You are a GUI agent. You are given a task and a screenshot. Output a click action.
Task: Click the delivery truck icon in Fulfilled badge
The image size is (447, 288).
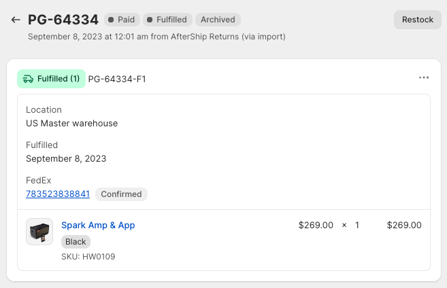28,79
